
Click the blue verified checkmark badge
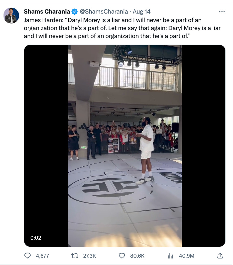(74, 12)
